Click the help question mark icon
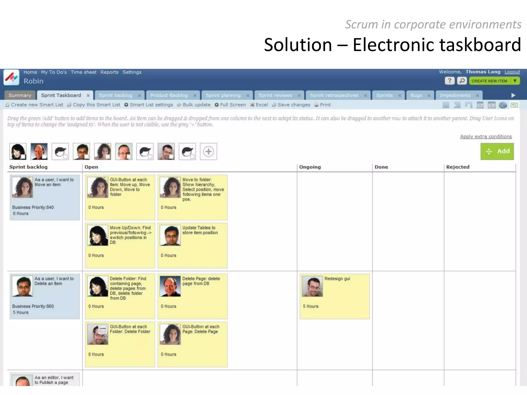This screenshot has width=527, height=395. click(449, 81)
